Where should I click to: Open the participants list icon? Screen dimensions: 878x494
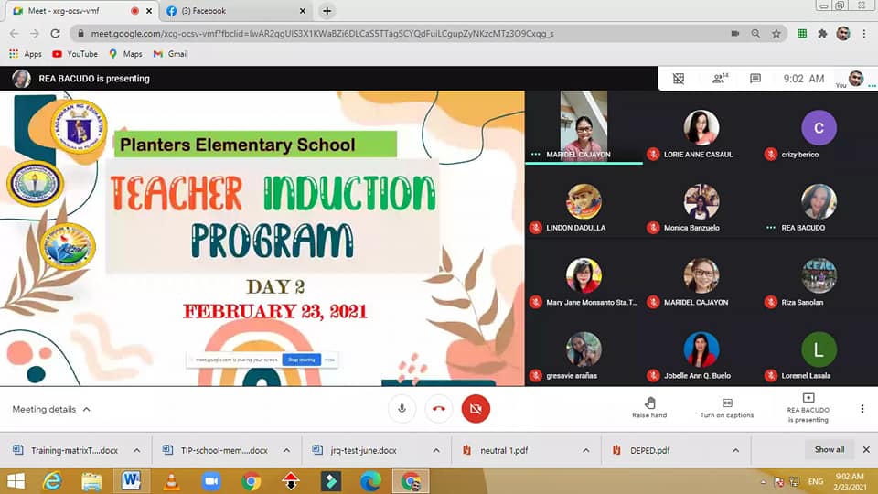[720, 79]
